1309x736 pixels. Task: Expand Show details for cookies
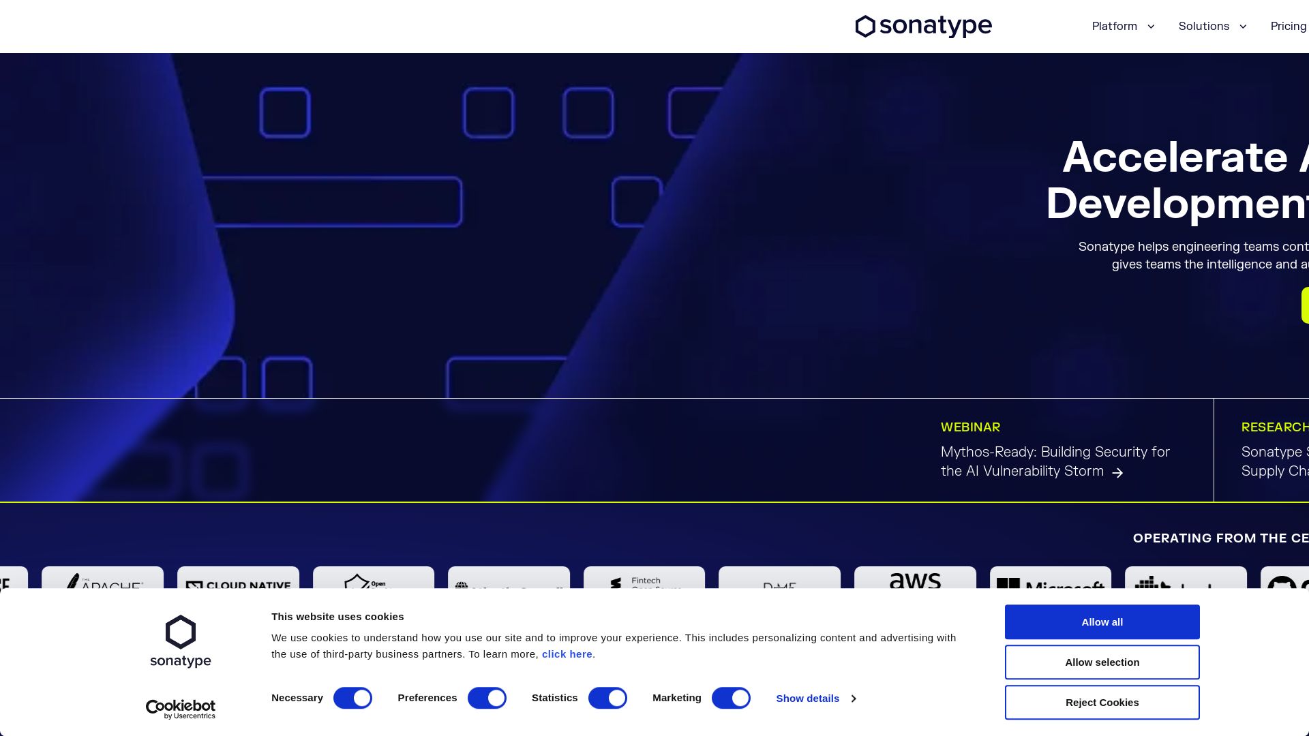815,699
